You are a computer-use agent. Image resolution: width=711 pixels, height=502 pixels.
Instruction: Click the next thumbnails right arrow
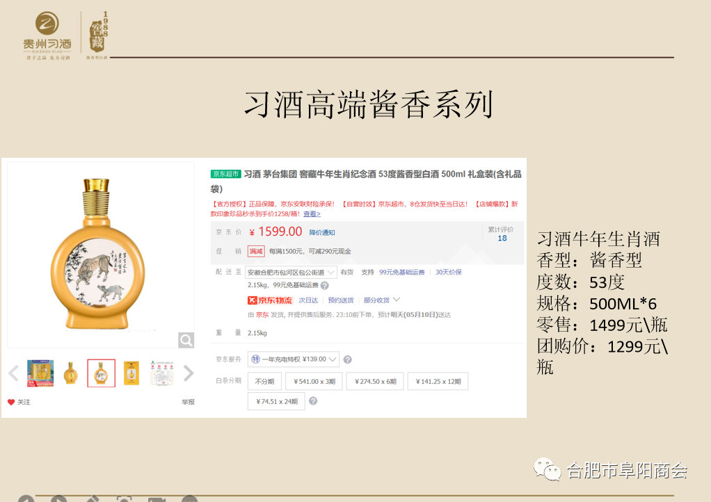189,373
